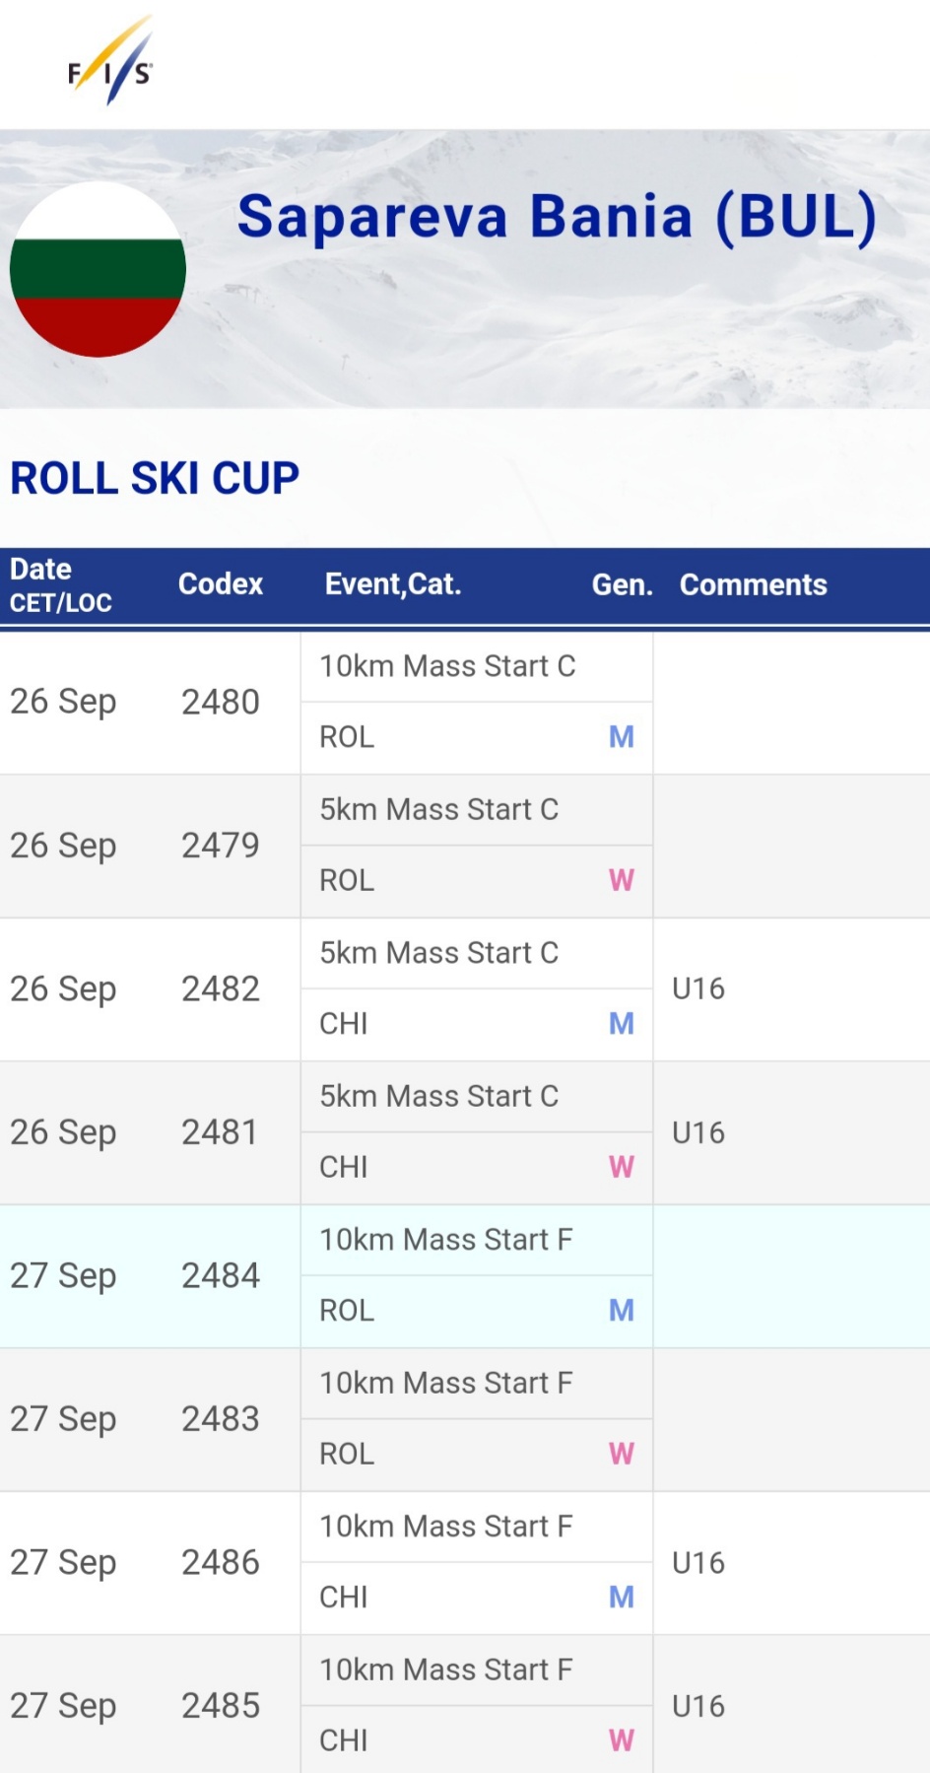Click the W gender icon for codex 2483
930x1773 pixels.
point(622,1454)
